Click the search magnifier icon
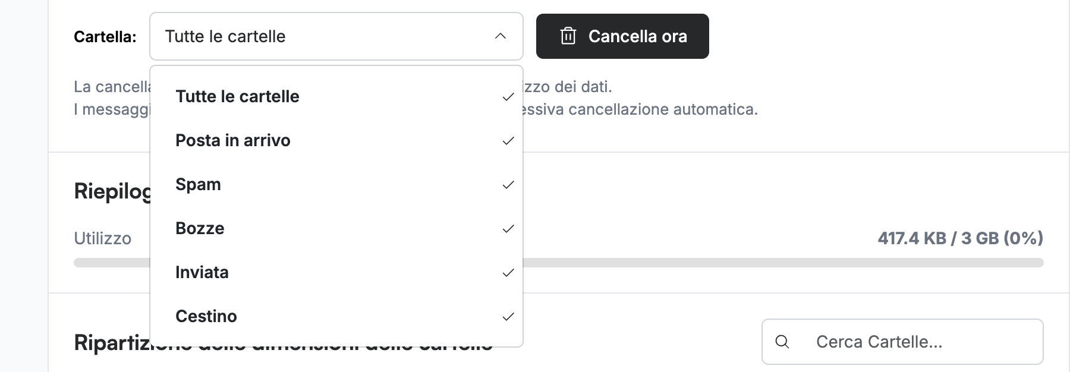This screenshot has width=1070, height=372. 782,342
